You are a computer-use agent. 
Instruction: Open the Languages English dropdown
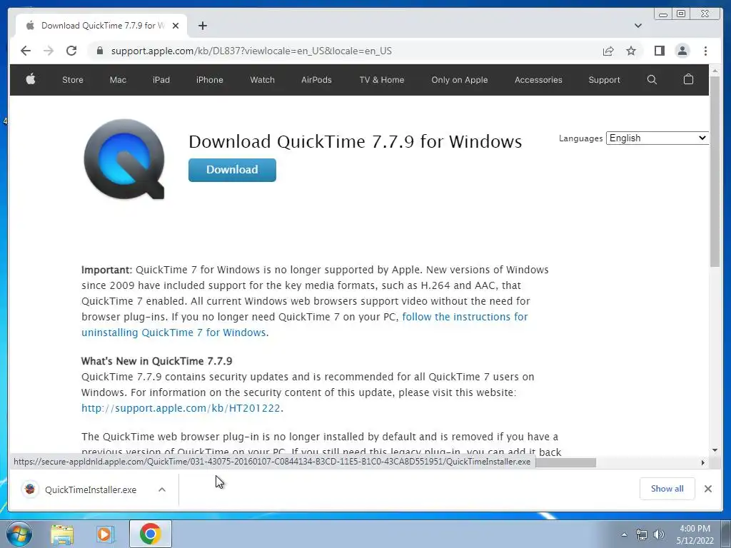[x=657, y=138]
